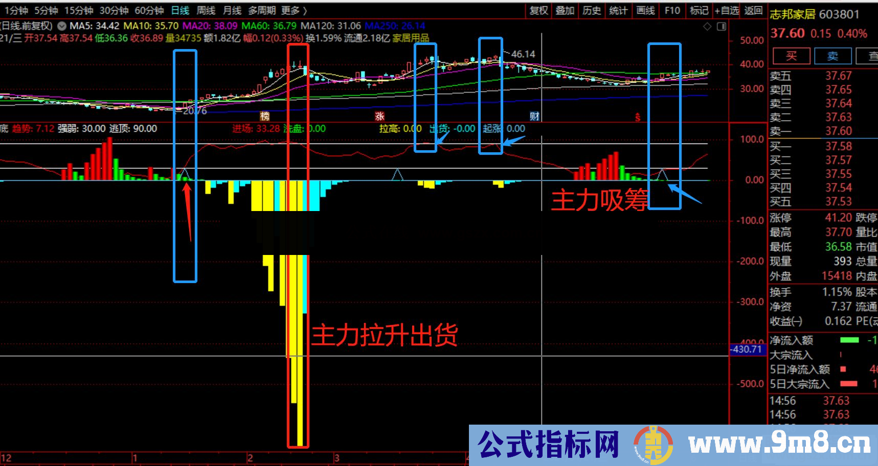Click the red S marker on chart
878x466 pixels.
(x=638, y=117)
